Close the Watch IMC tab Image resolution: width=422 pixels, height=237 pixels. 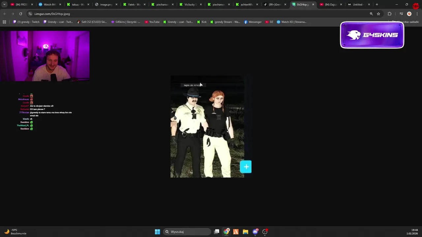[x=60, y=5]
